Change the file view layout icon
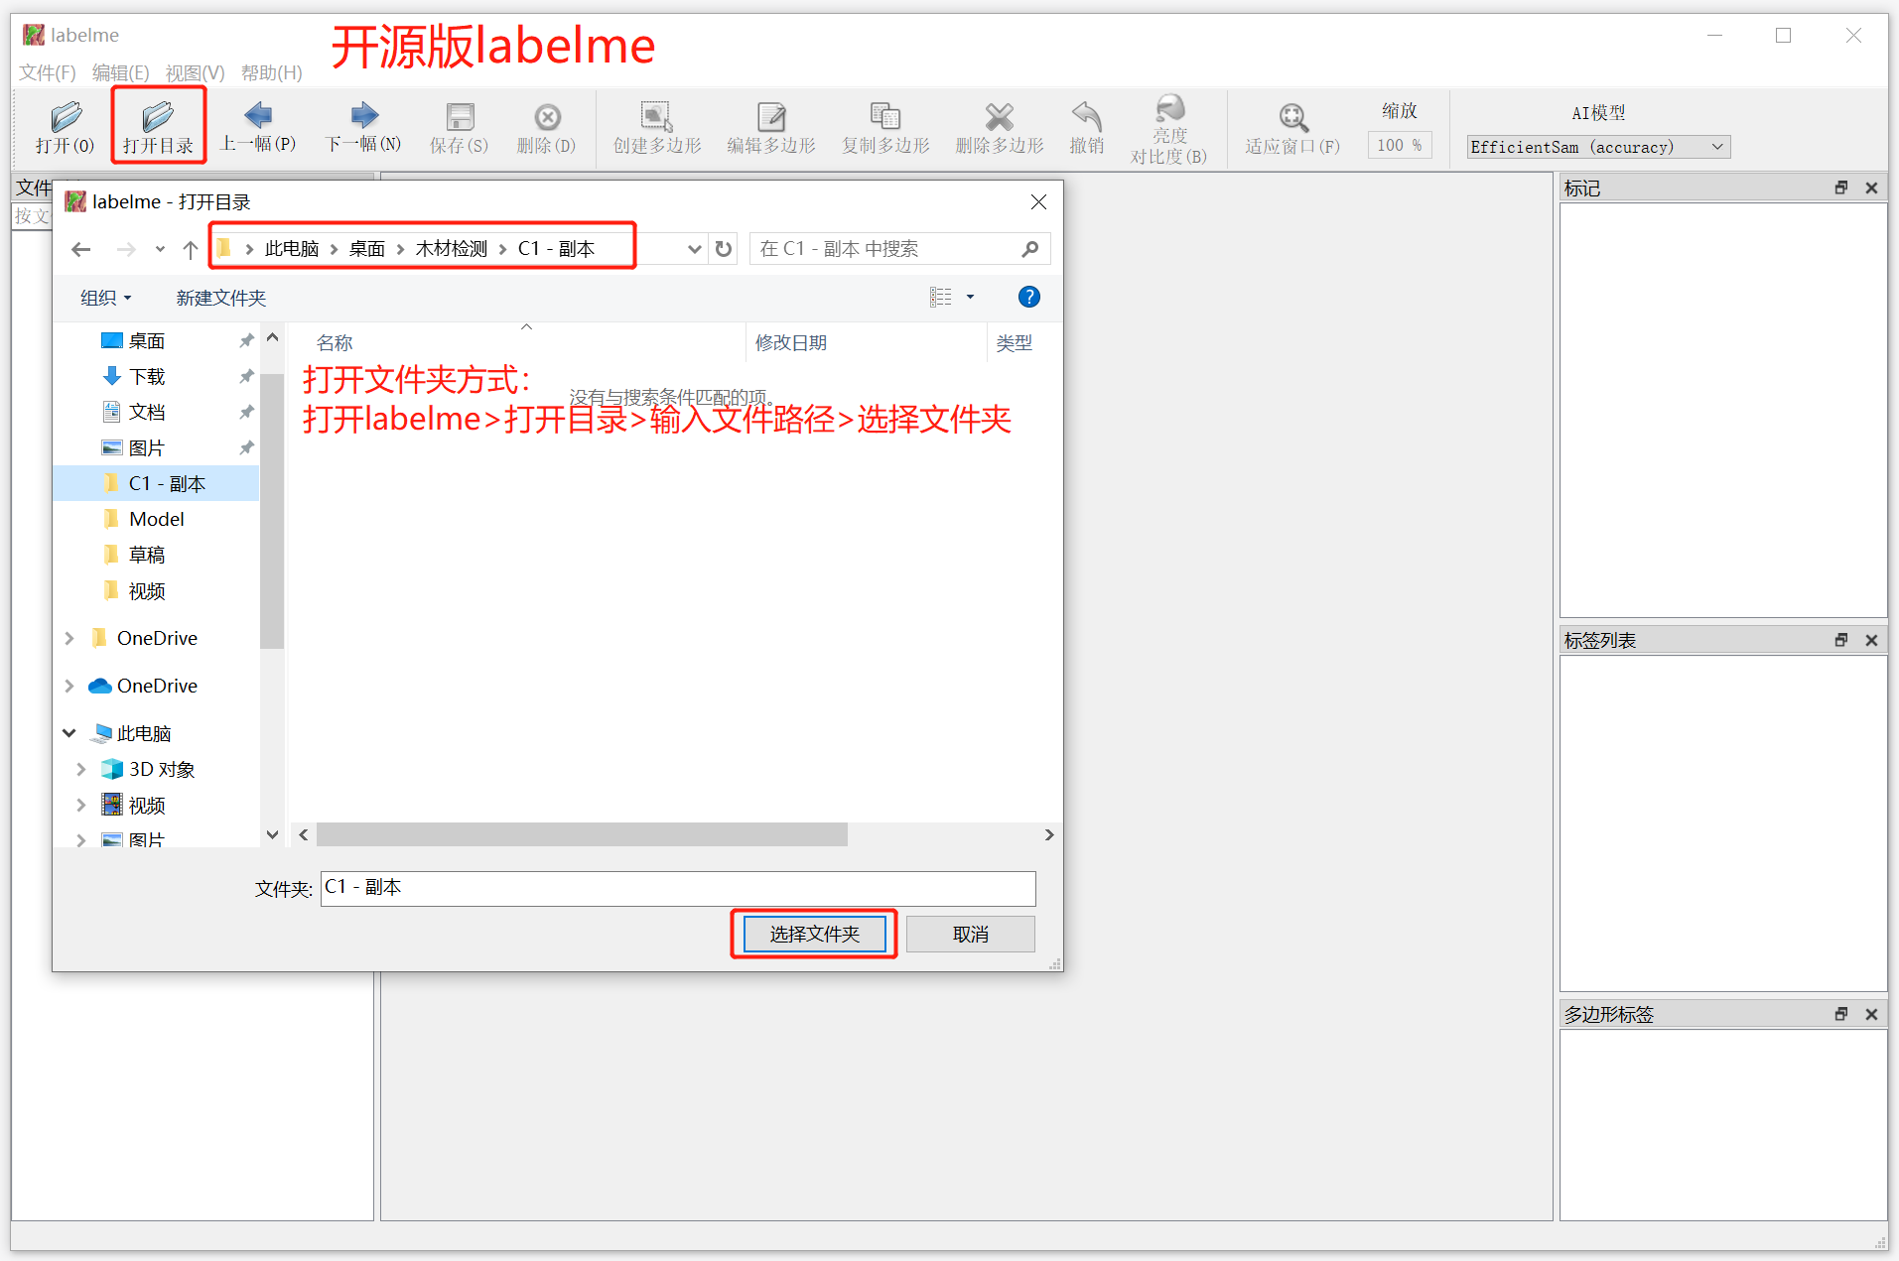 pyautogui.click(x=941, y=297)
